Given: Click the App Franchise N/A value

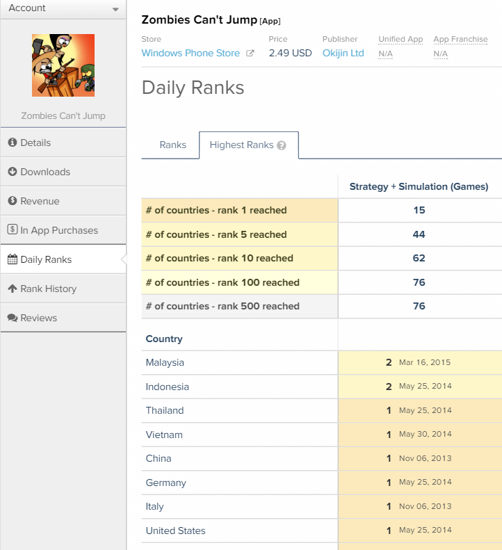Looking at the screenshot, I should tap(440, 54).
